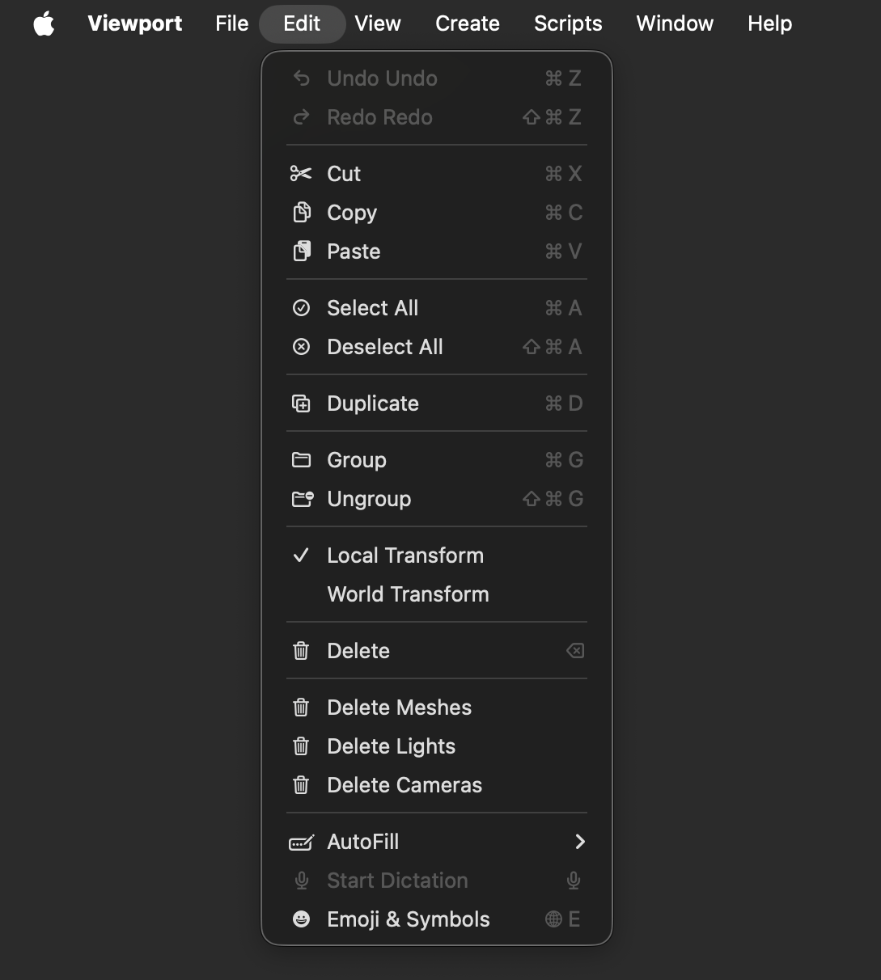Click the ⇧⌘G shortcut text
This screenshot has width=881, height=980.
tap(553, 499)
